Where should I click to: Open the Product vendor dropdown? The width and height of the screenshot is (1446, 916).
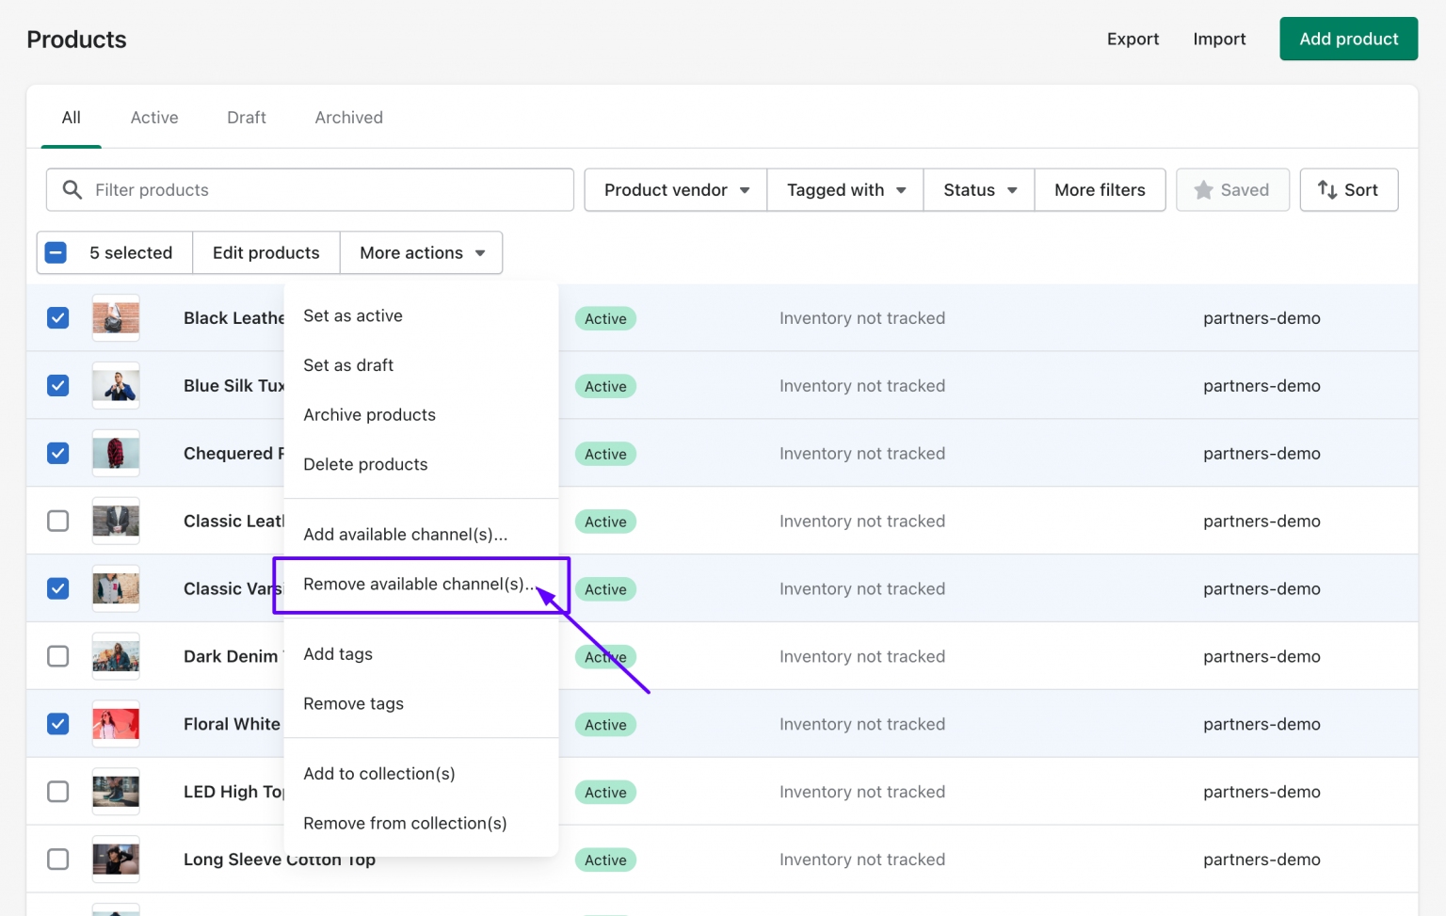674,189
